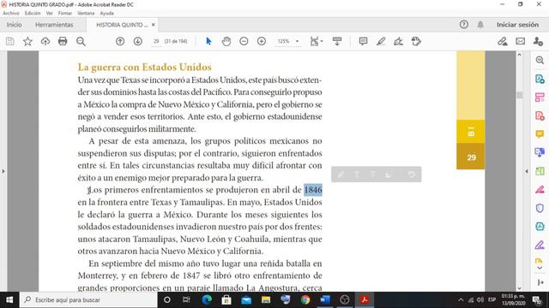549x308 pixels.
Task: Open the Archivo menu
Action: (x=11, y=14)
